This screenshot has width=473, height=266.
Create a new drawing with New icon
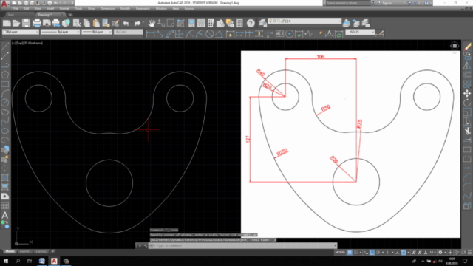(x=7, y=23)
